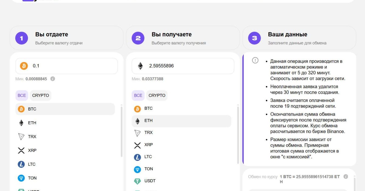
Task: Select the BTC icon in the give list
Action: point(21,109)
